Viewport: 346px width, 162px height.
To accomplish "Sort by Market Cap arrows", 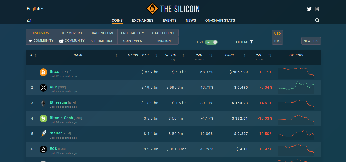I will point(156,55).
